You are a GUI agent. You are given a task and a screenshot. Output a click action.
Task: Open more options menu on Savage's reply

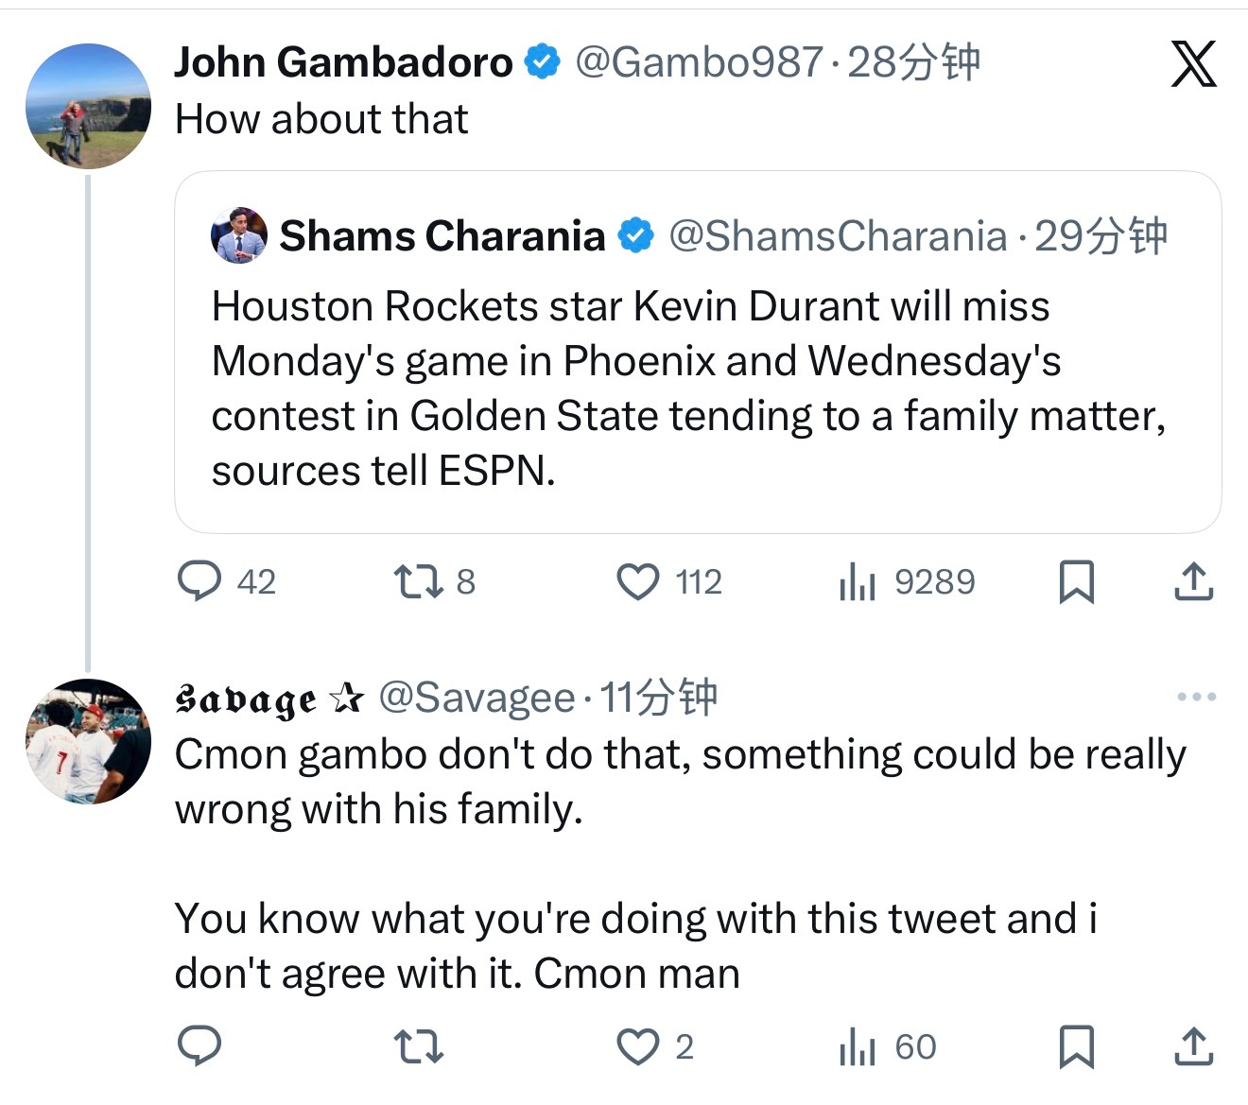[1196, 698]
